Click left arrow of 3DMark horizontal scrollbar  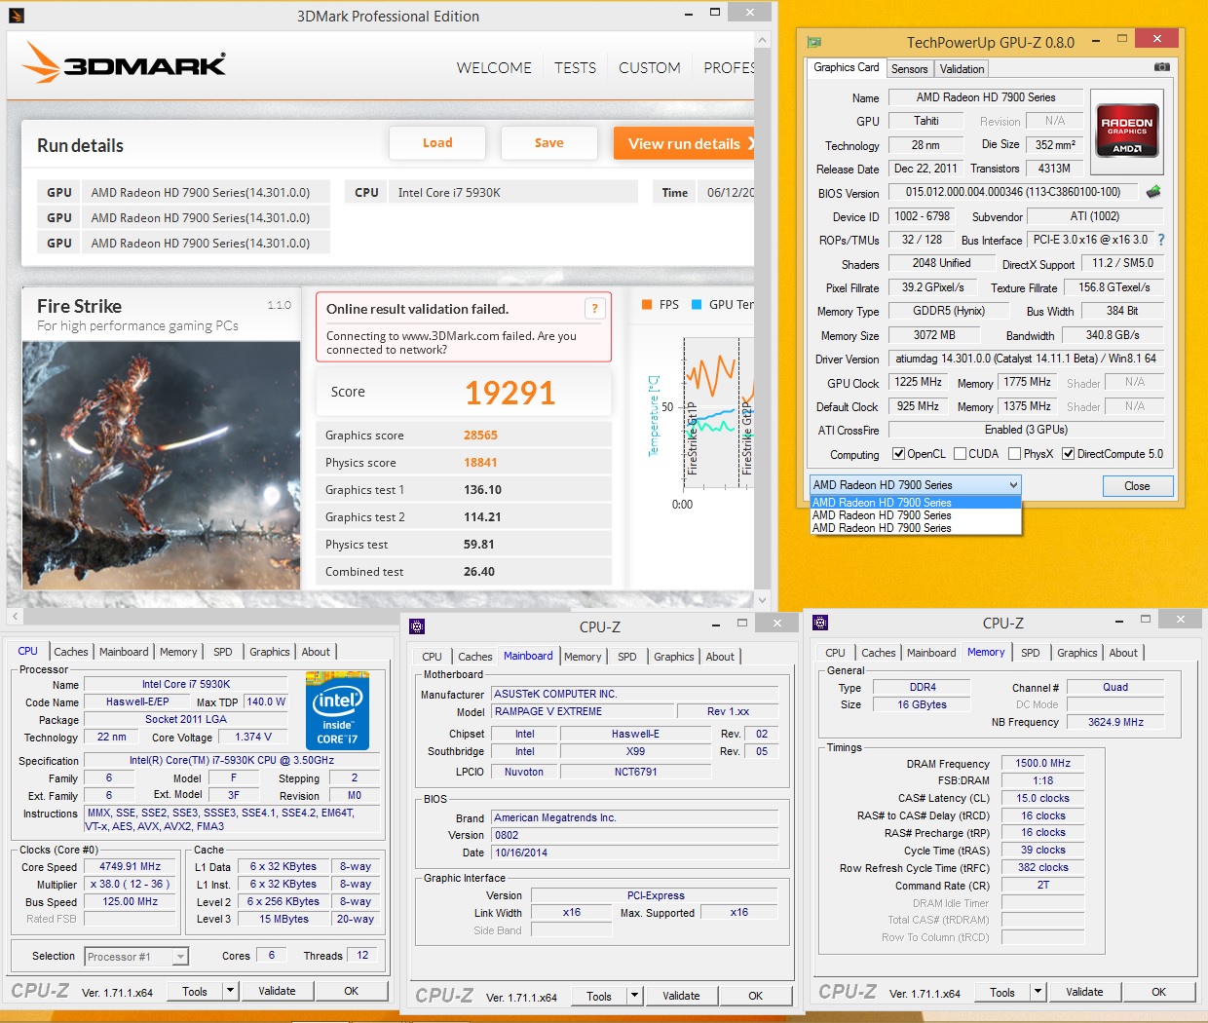point(15,616)
